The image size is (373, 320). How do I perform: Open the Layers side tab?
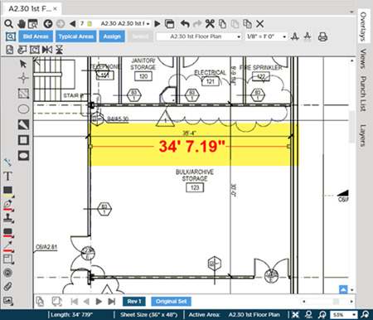click(363, 135)
